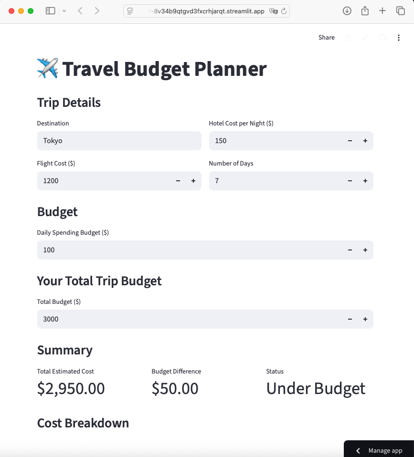Show the tab overview grid
This screenshot has width=414, height=457.
(x=400, y=10)
